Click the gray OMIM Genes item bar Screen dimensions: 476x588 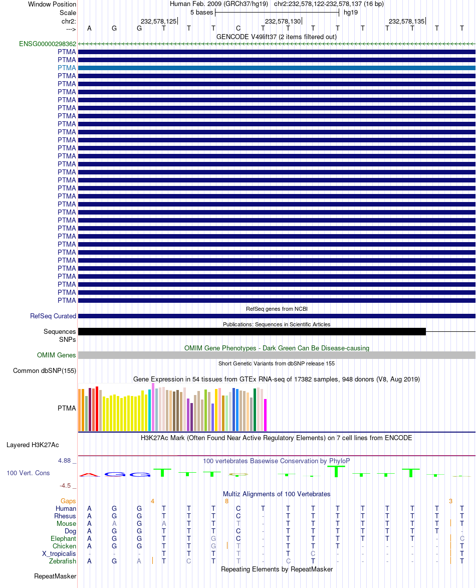coord(277,355)
